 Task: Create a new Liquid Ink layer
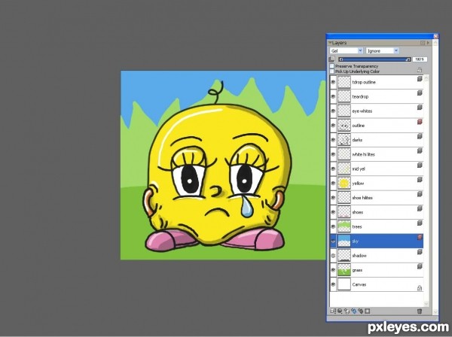tap(360, 311)
